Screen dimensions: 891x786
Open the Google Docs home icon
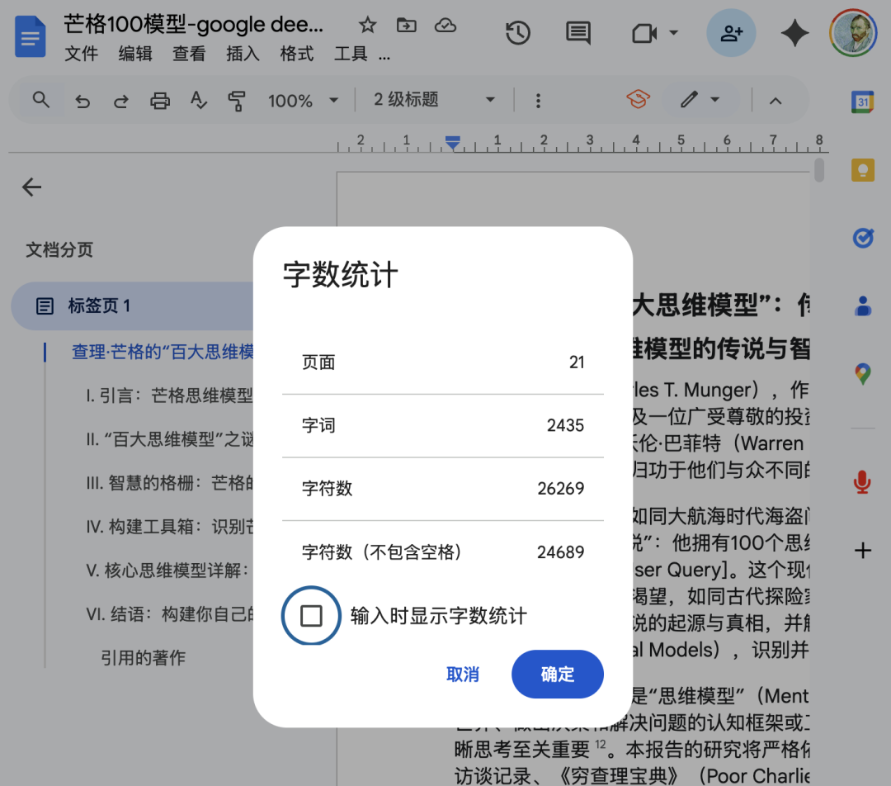31,37
